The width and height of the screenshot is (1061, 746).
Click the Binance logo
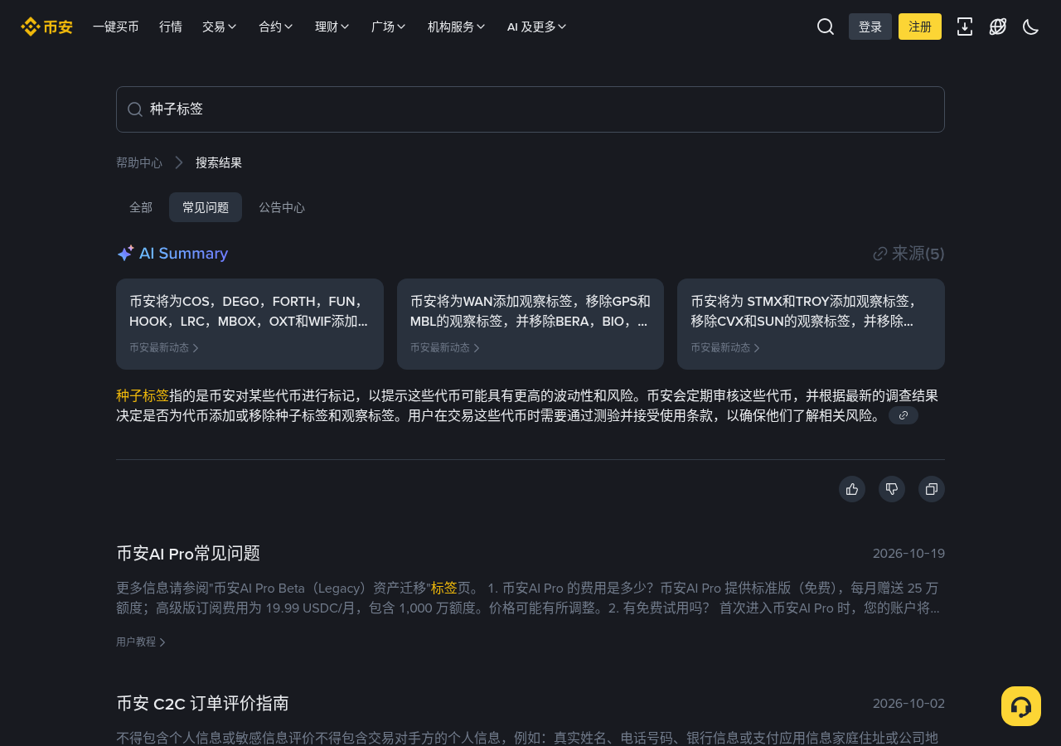46,27
